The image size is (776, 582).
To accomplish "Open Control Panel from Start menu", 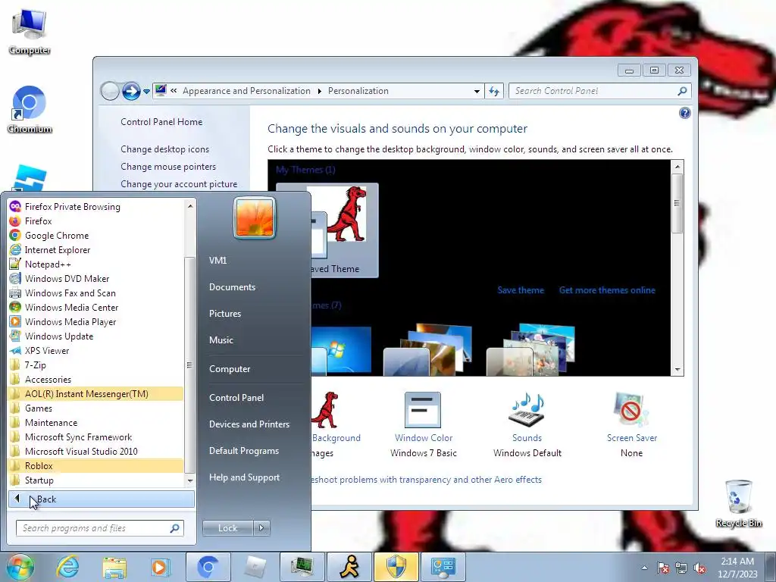I will pos(236,397).
